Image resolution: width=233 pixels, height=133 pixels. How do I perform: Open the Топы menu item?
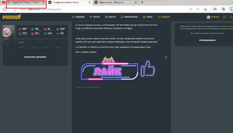pos(148,17)
